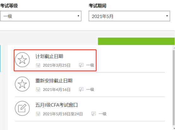Screen dimensions: 175x130
Task: Open the 考试期间 dropdown showing 2021年5月
Action: pos(129,16)
